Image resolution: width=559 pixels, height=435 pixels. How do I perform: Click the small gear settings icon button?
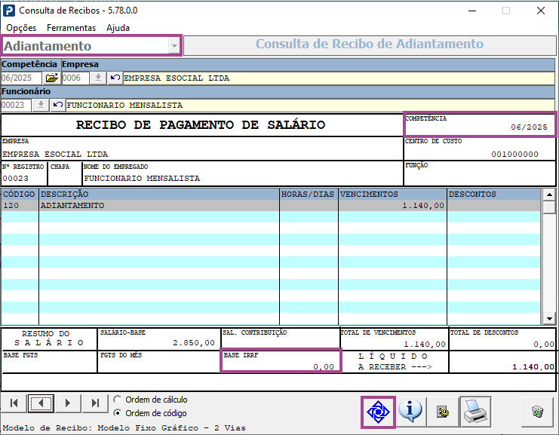click(x=443, y=412)
